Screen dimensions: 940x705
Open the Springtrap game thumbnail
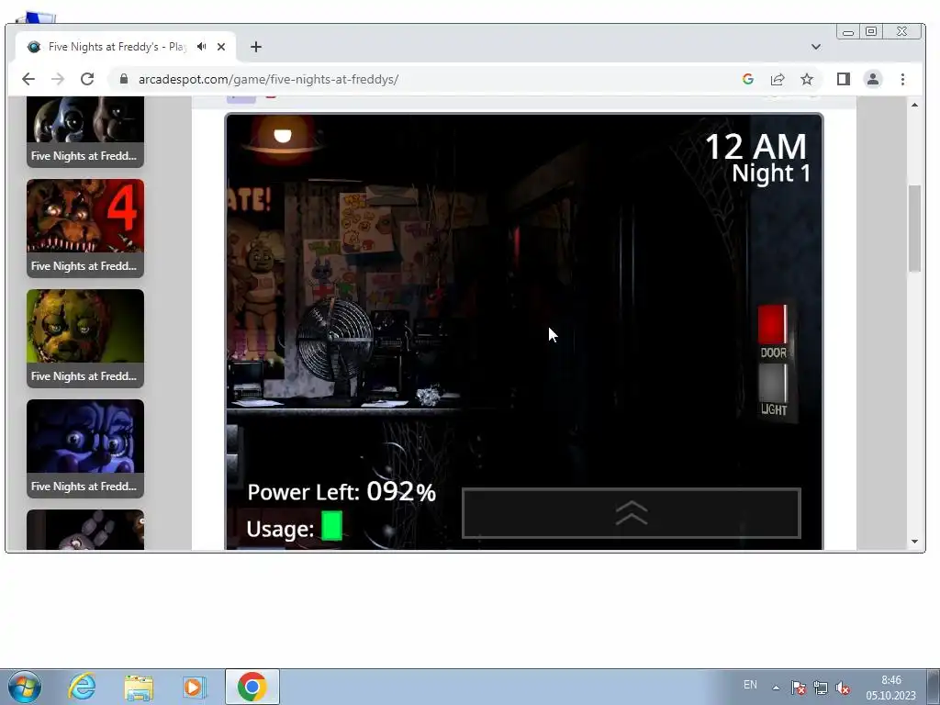click(x=85, y=338)
